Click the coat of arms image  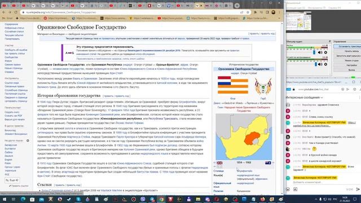[263, 86]
